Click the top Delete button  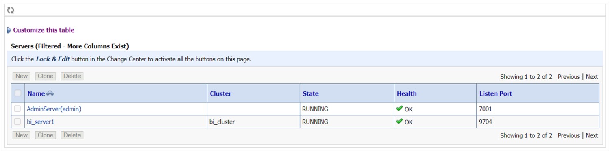click(72, 76)
